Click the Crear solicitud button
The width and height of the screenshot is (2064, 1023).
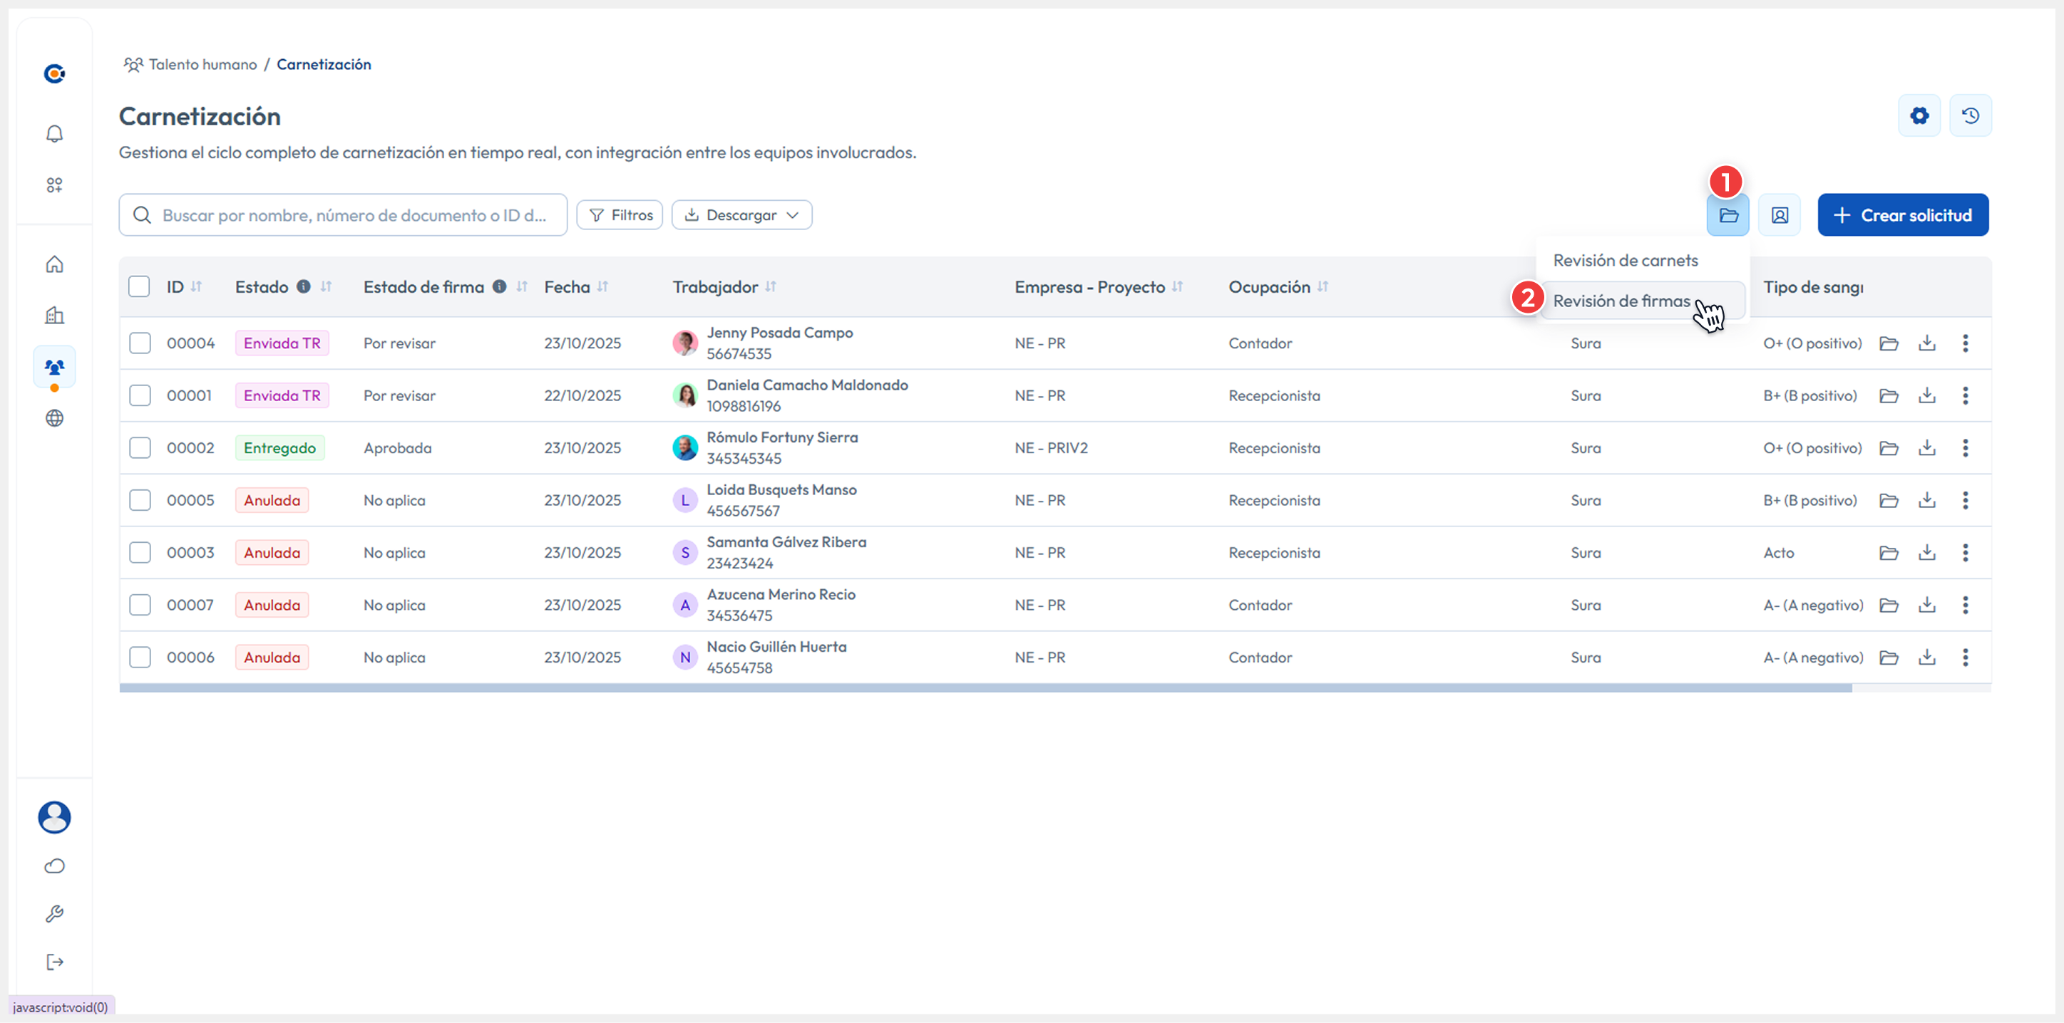point(1902,215)
